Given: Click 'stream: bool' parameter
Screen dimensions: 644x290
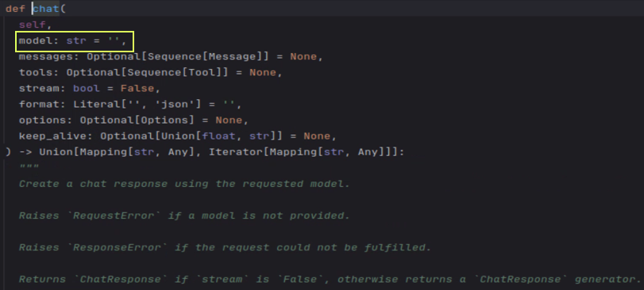Looking at the screenshot, I should point(60,89).
